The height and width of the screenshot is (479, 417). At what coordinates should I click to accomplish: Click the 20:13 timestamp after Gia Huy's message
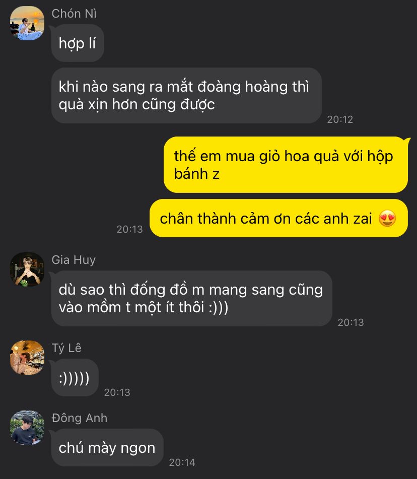351,322
